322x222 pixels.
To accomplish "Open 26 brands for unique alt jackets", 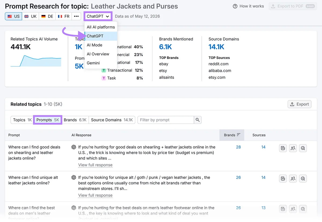I will [x=238, y=177].
